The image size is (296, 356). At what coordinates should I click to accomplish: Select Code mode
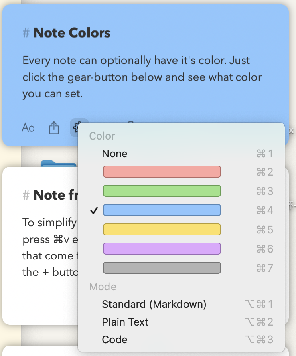(115, 340)
